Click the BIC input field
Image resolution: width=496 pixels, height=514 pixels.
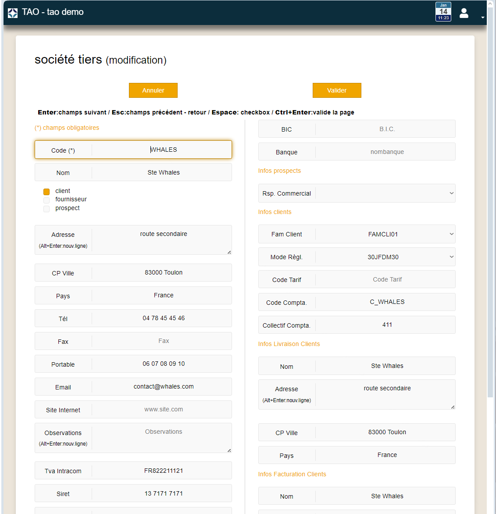coord(385,129)
